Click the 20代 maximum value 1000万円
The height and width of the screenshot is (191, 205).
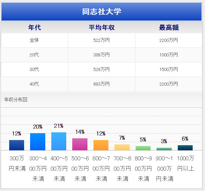pyautogui.click(x=169, y=55)
